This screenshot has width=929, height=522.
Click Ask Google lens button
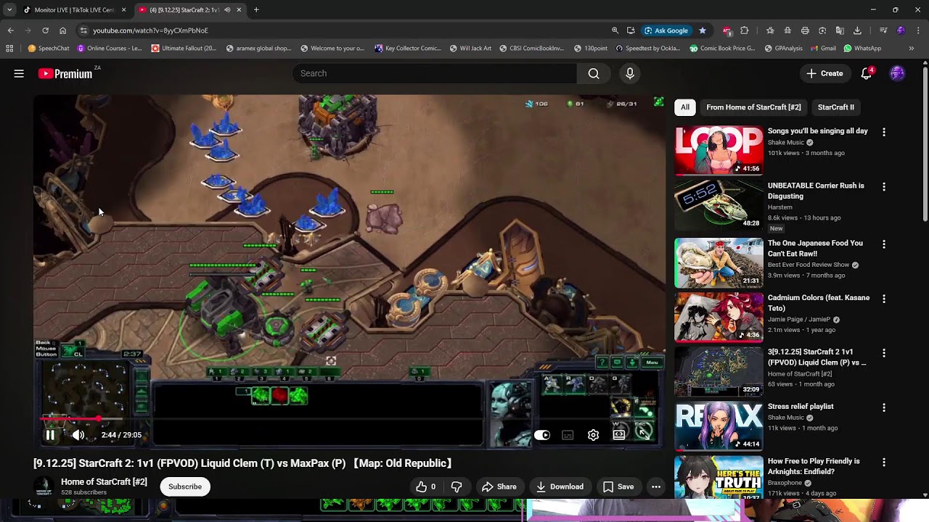coord(666,30)
